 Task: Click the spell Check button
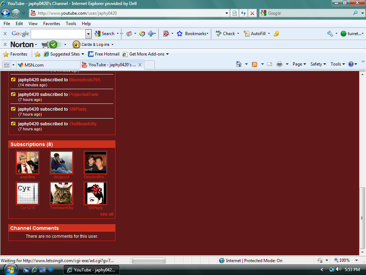click(226, 34)
